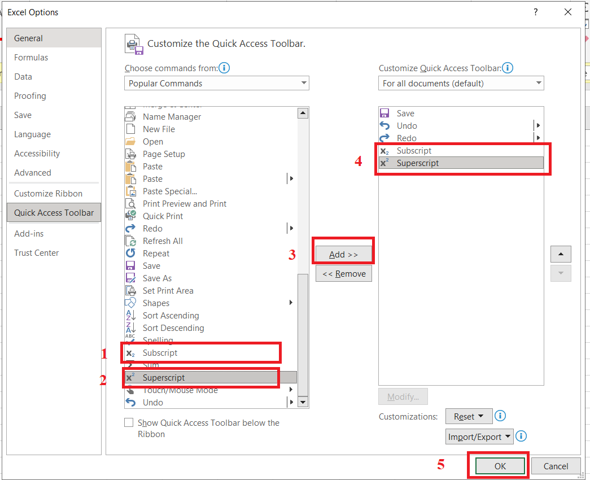This screenshot has height=480, width=590.
Task: Click the commands list scroll down arrow
Action: coord(303,402)
